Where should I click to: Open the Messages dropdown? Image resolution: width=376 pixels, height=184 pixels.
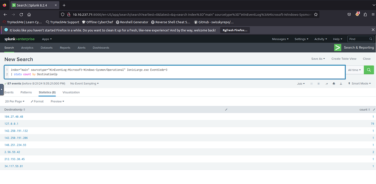click(x=280, y=39)
